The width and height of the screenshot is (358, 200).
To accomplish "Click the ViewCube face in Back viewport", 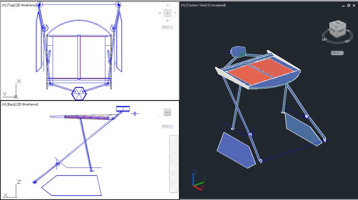I will pyautogui.click(x=167, y=112).
